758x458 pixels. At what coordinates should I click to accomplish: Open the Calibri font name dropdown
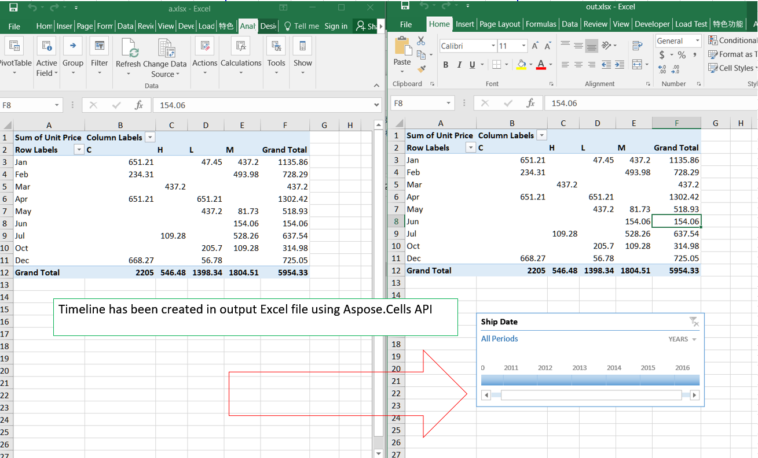pyautogui.click(x=493, y=46)
